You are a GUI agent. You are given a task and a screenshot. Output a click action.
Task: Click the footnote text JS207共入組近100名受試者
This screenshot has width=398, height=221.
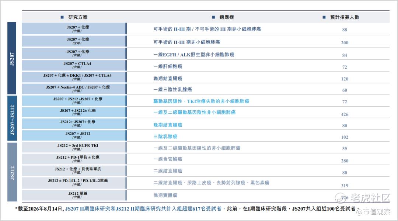(x=324, y=209)
